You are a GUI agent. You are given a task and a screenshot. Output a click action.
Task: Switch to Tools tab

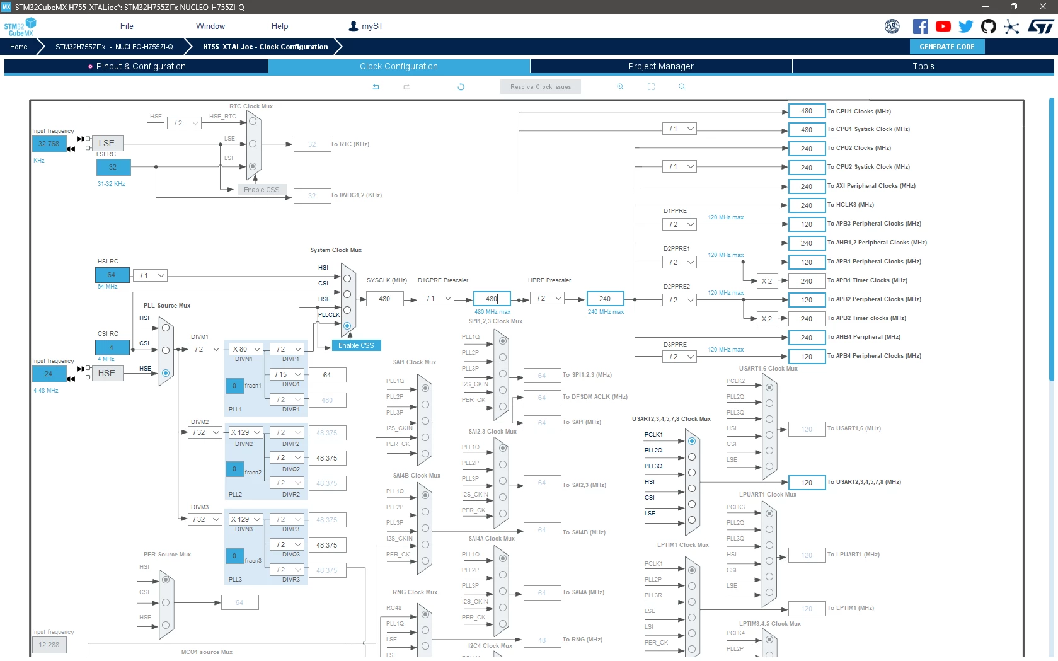[x=923, y=66]
